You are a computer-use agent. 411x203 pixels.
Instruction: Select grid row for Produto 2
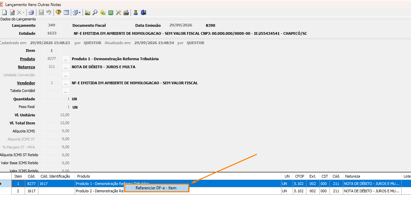(x=206, y=191)
